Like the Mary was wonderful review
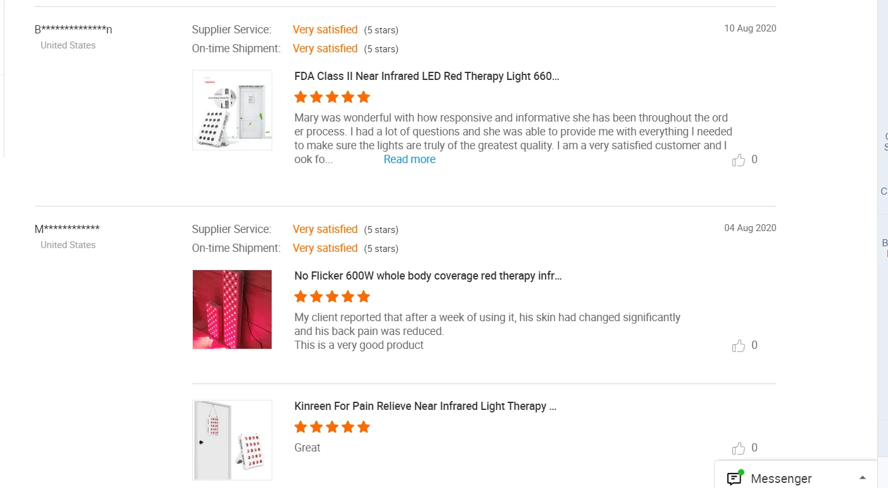The image size is (888, 488). [739, 160]
